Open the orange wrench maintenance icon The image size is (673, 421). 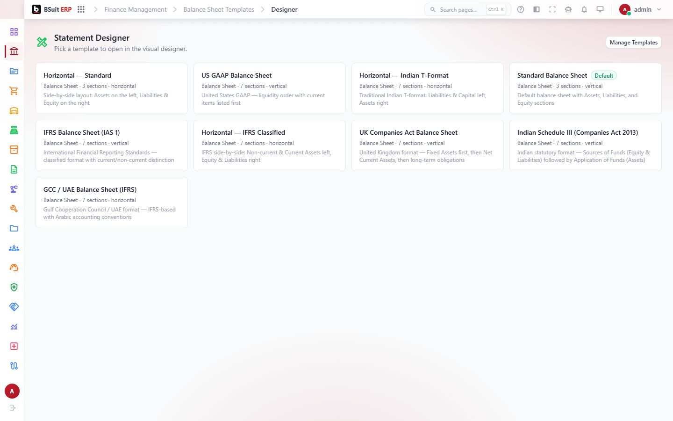click(x=14, y=209)
